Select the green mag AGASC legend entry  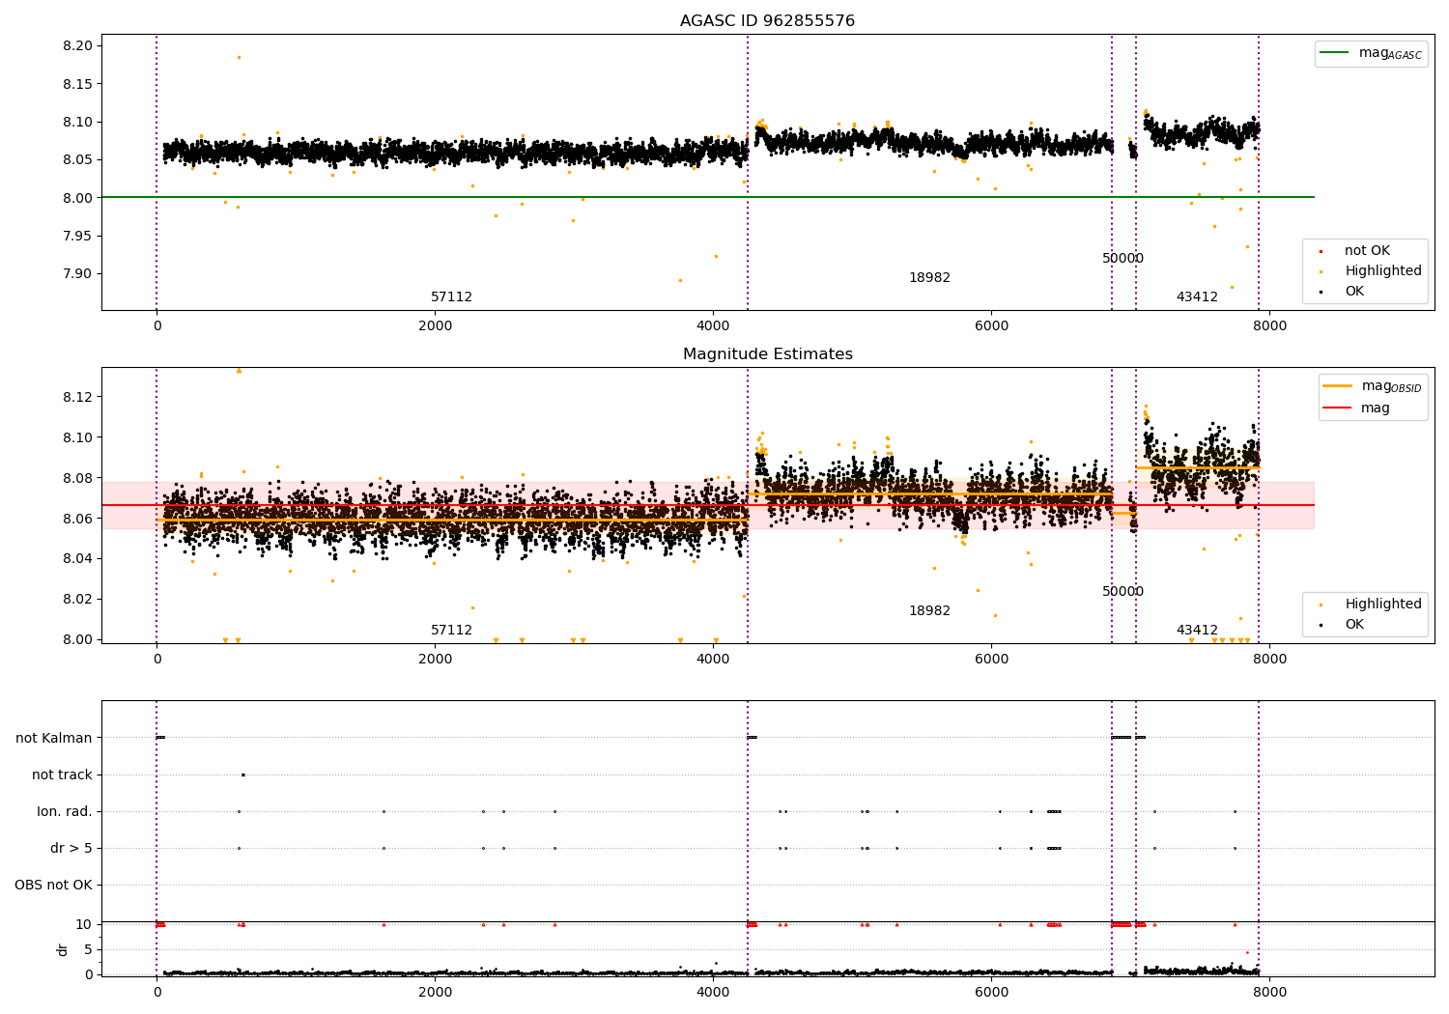(1371, 53)
